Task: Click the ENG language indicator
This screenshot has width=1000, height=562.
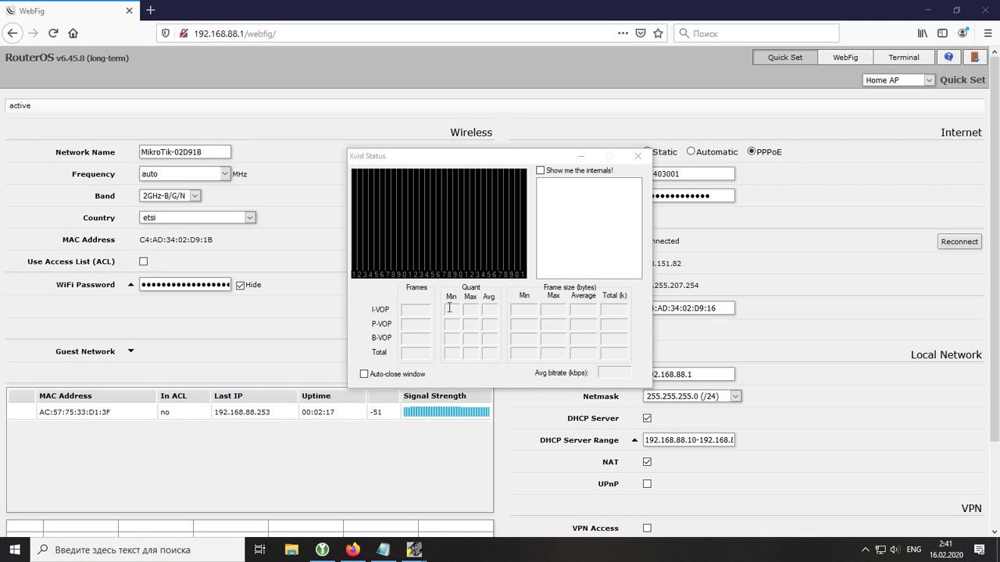Action: [913, 550]
